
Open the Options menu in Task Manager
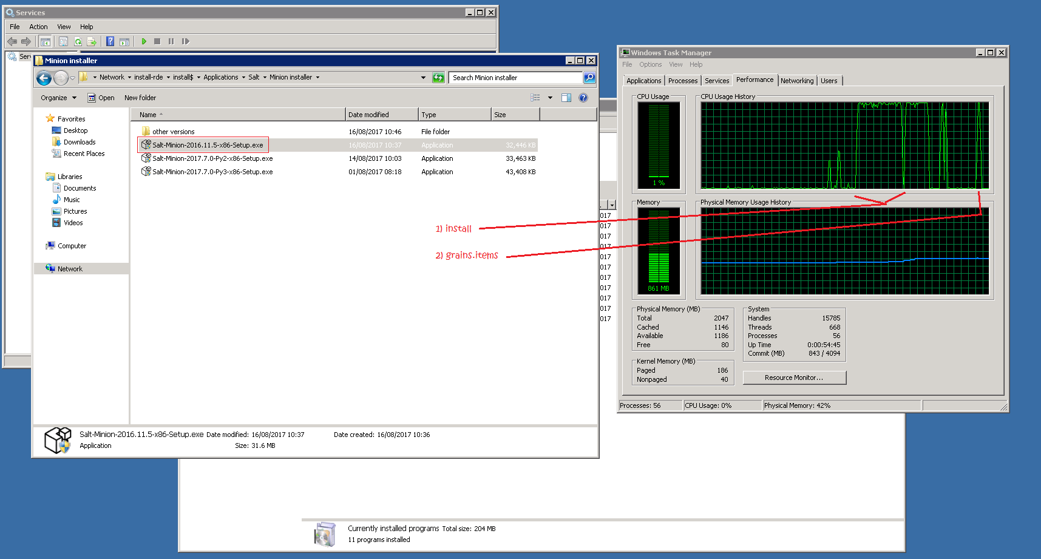tap(650, 64)
